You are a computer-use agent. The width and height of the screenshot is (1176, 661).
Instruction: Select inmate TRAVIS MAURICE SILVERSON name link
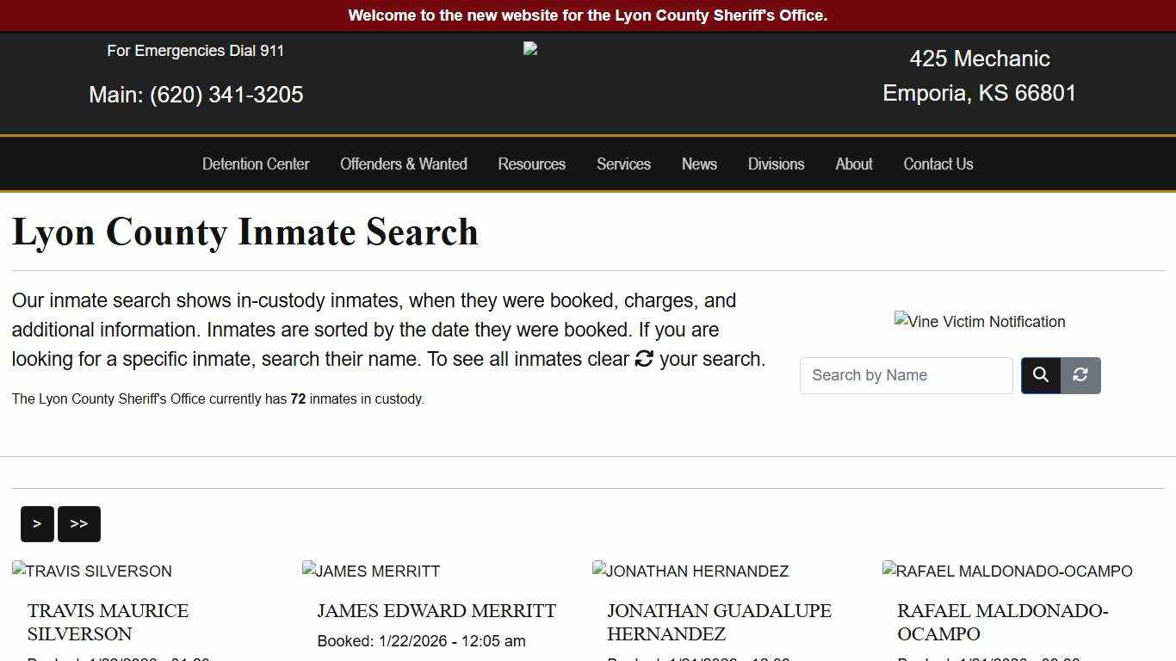[108, 622]
